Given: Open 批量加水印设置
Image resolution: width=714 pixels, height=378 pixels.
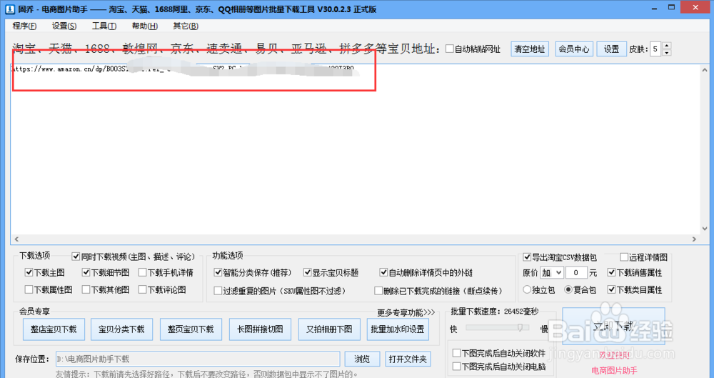Looking at the screenshot, I should tap(398, 329).
